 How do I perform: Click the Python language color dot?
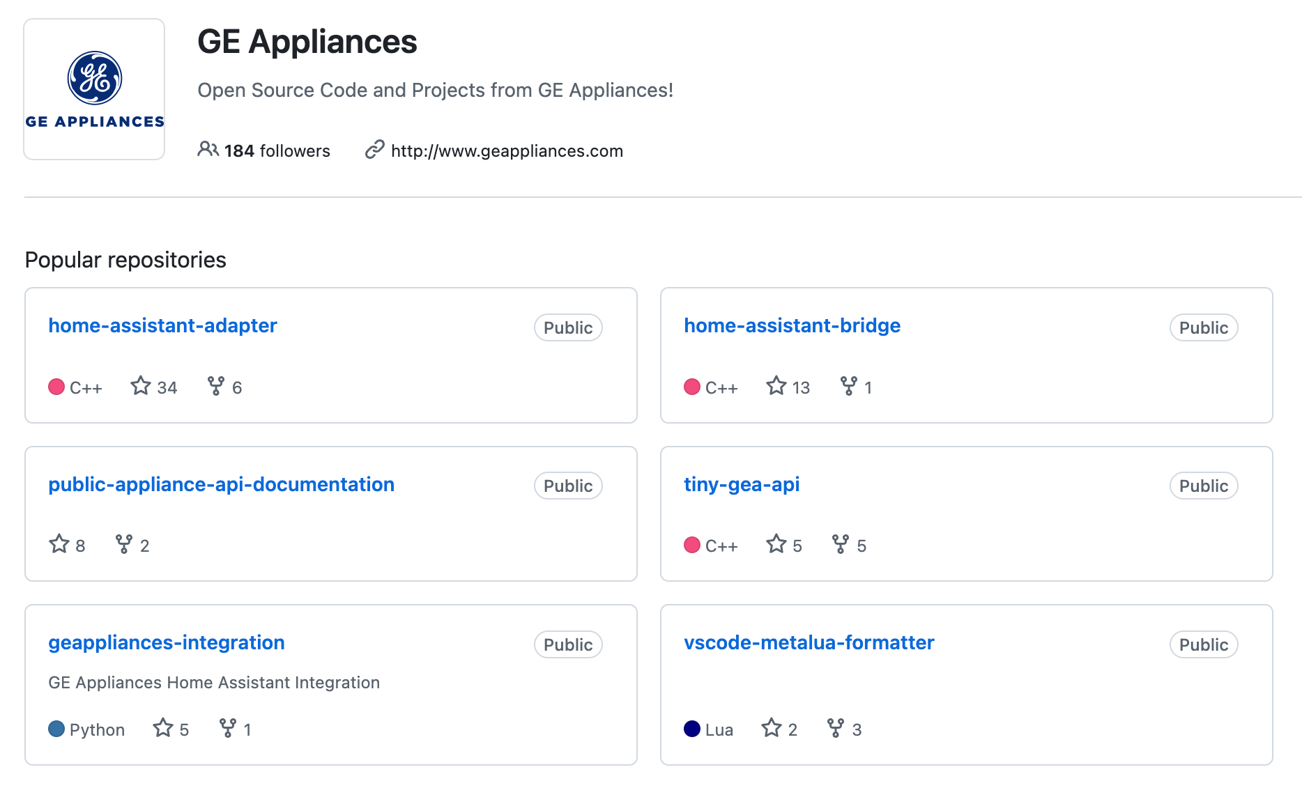coord(56,729)
